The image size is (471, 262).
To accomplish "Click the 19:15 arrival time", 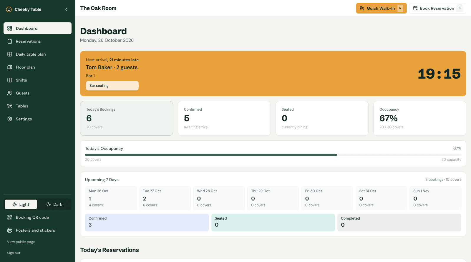I will tap(439, 74).
